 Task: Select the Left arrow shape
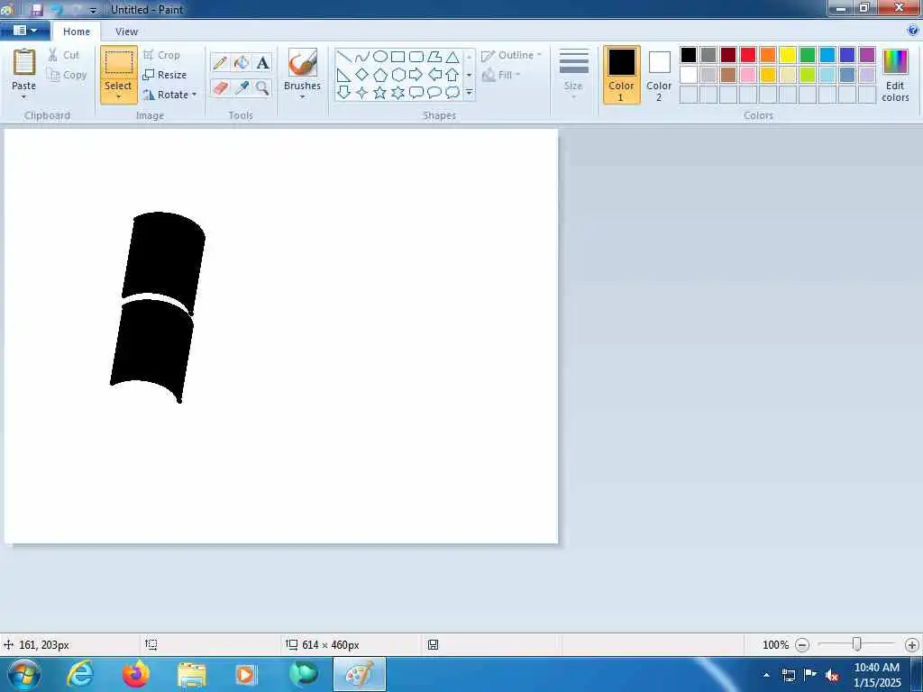[x=434, y=75]
